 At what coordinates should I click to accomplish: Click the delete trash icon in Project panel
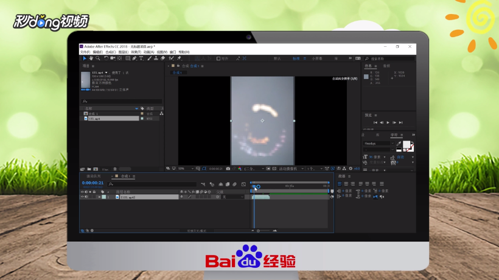coord(115,169)
